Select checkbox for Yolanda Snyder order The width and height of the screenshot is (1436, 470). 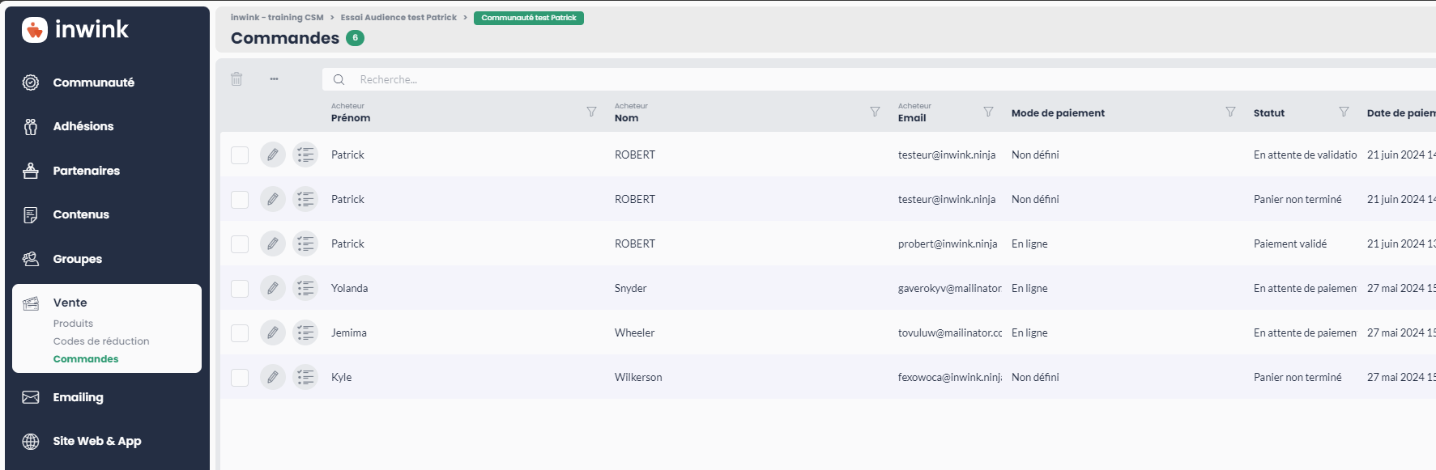point(240,288)
